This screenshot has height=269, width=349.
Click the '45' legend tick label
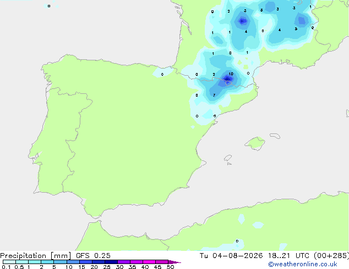point(157,267)
